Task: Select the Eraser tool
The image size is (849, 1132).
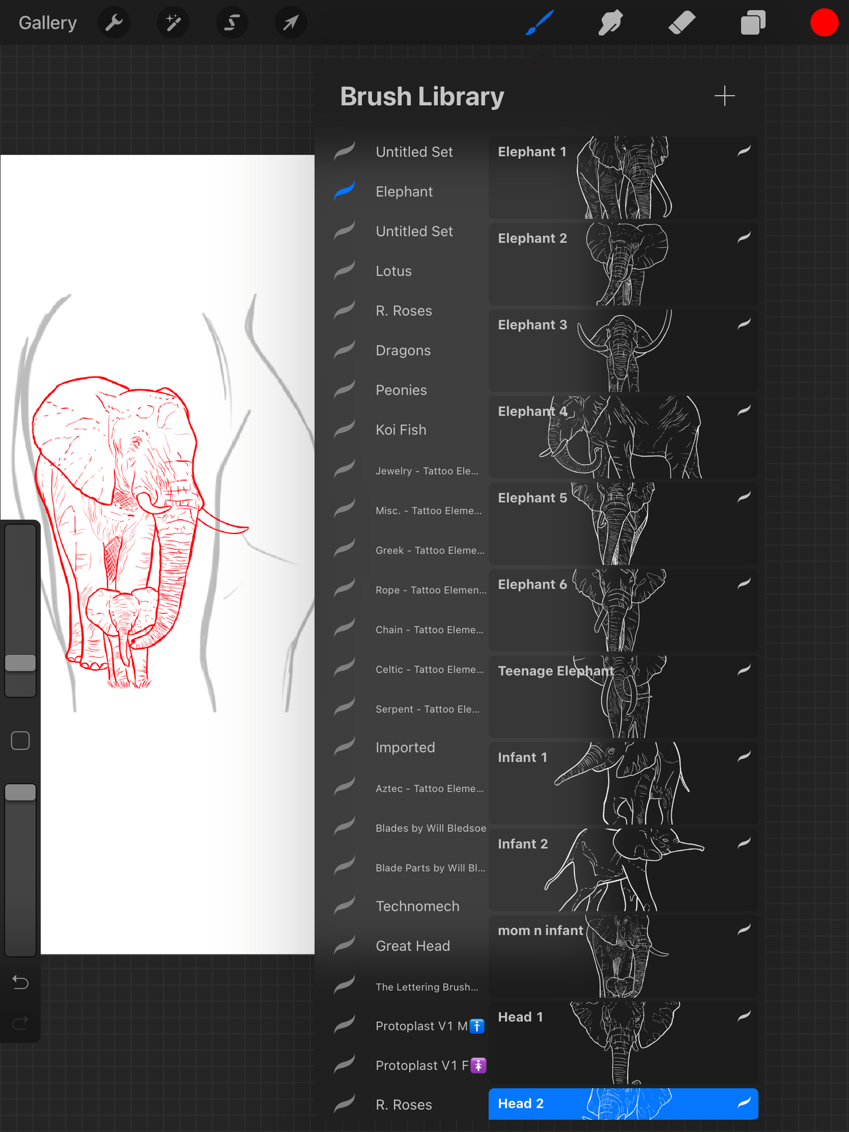Action: (682, 23)
